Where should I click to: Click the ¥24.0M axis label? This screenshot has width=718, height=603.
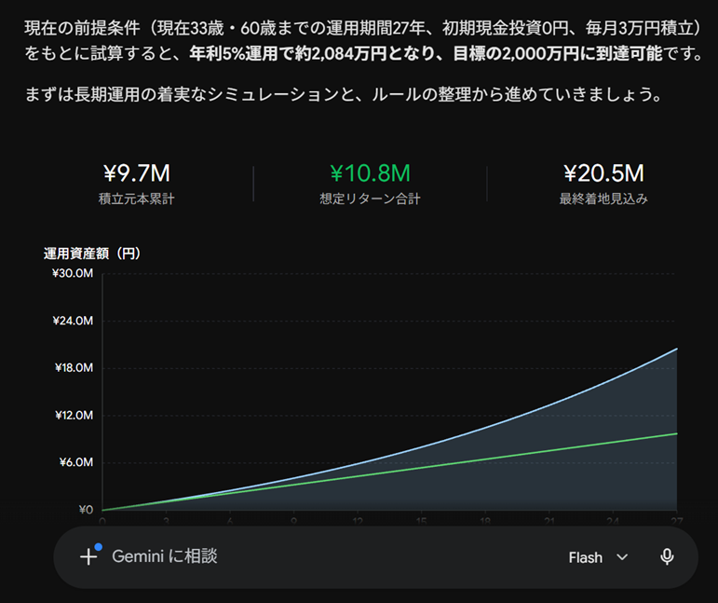tap(73, 321)
